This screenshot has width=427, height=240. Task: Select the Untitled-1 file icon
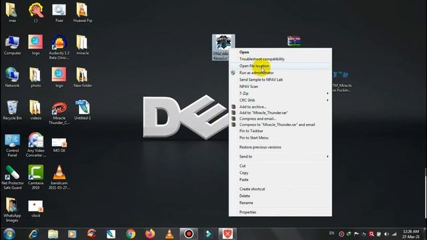(x=83, y=110)
